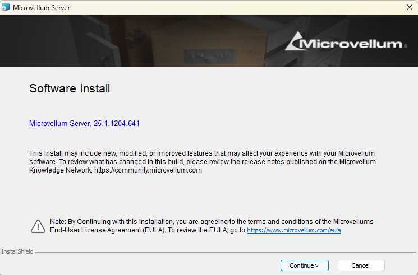The image size is (418, 275).
Task: Click the Continue> button
Action: coord(304,265)
